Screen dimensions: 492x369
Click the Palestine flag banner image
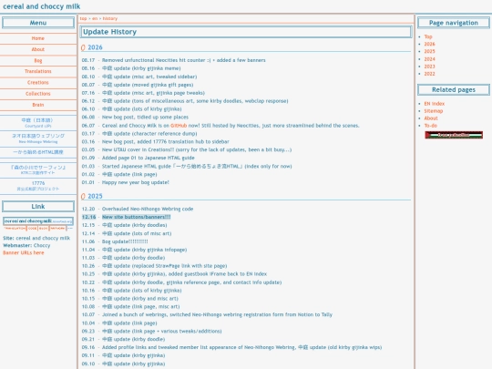(x=454, y=135)
